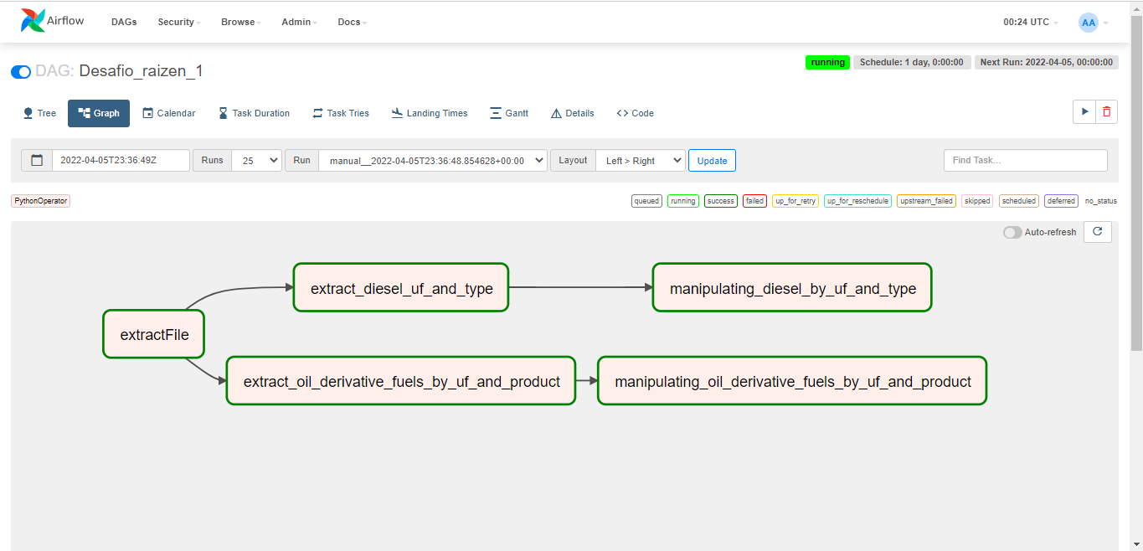Click the deferred status legend
Image resolution: width=1143 pixels, height=551 pixels.
(x=1061, y=201)
